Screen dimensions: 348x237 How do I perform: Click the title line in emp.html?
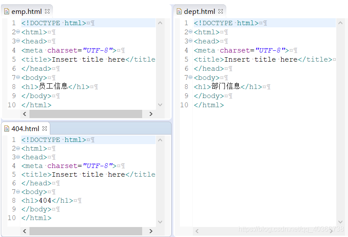tap(88, 59)
